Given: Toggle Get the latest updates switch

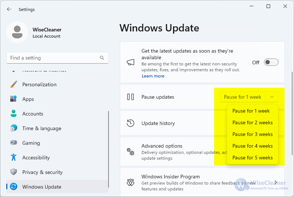Looking at the screenshot, I should pyautogui.click(x=271, y=62).
